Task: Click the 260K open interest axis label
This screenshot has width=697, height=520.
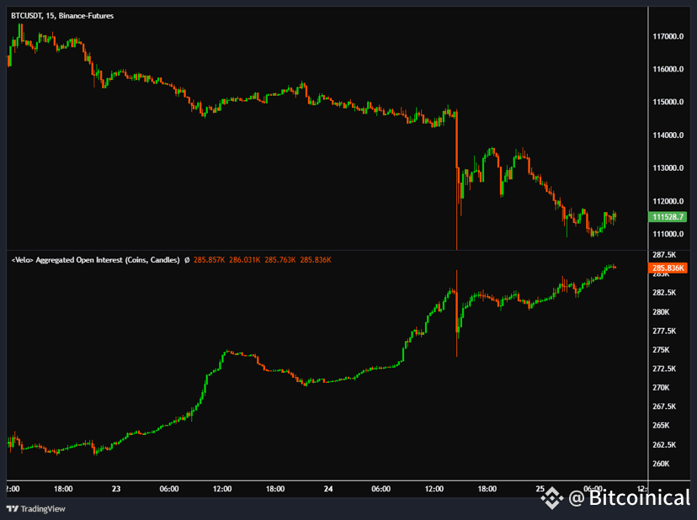Action: pyautogui.click(x=661, y=464)
